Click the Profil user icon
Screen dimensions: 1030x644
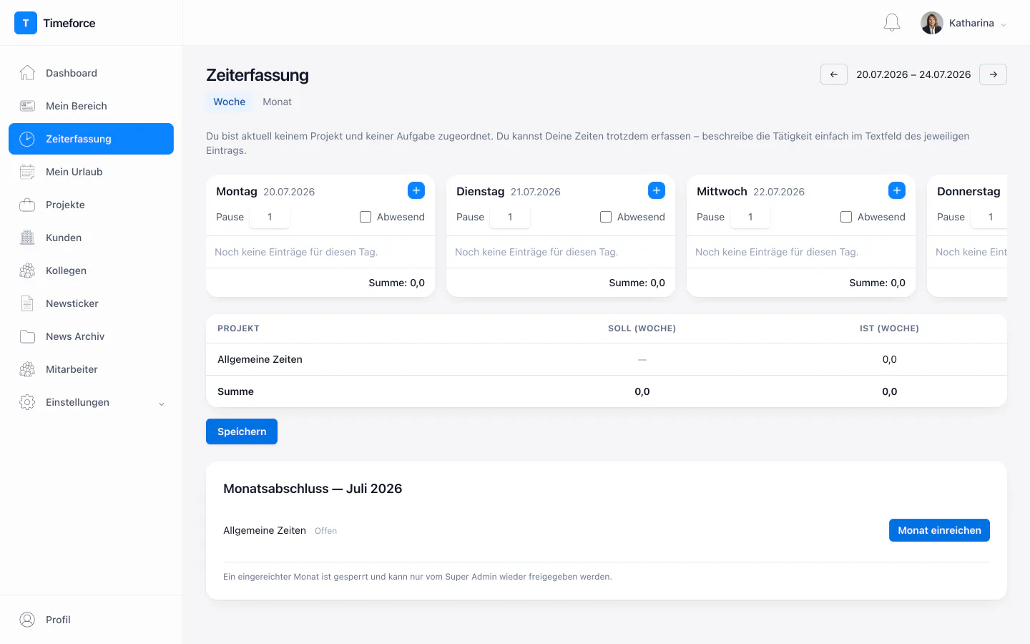click(27, 620)
